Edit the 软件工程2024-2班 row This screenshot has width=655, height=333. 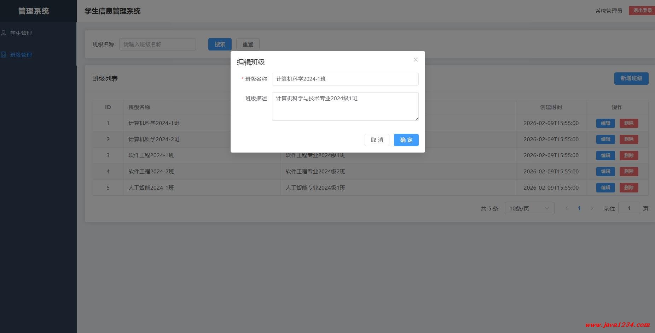pos(605,172)
